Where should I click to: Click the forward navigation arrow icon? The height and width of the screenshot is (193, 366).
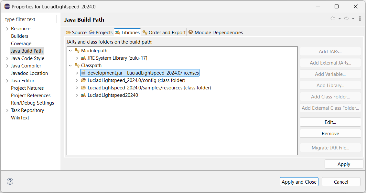tap(347, 18)
